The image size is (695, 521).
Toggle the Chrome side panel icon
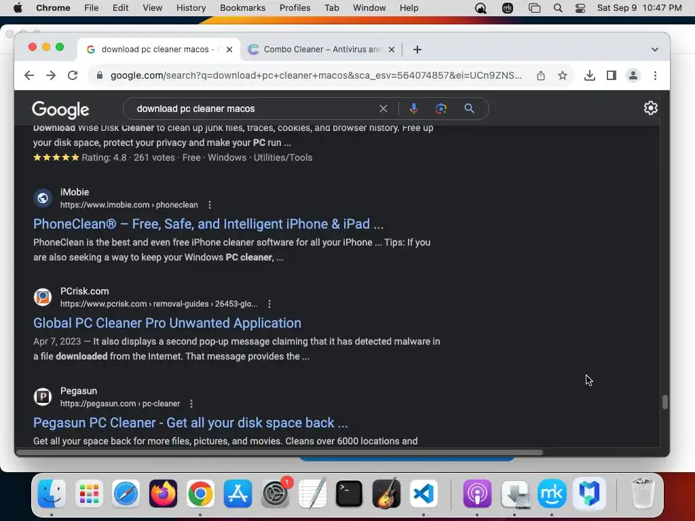(612, 75)
